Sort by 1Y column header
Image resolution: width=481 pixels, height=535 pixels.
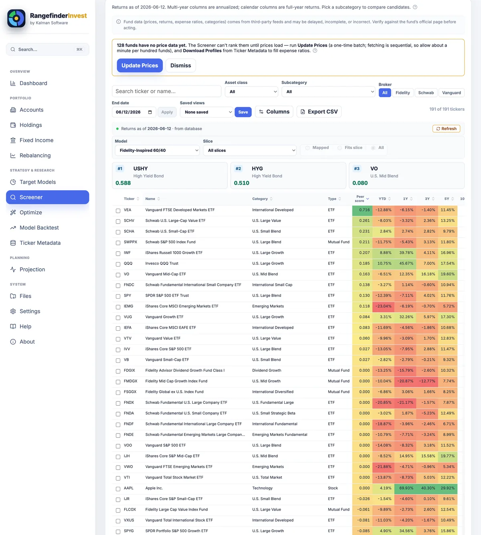[408, 199]
